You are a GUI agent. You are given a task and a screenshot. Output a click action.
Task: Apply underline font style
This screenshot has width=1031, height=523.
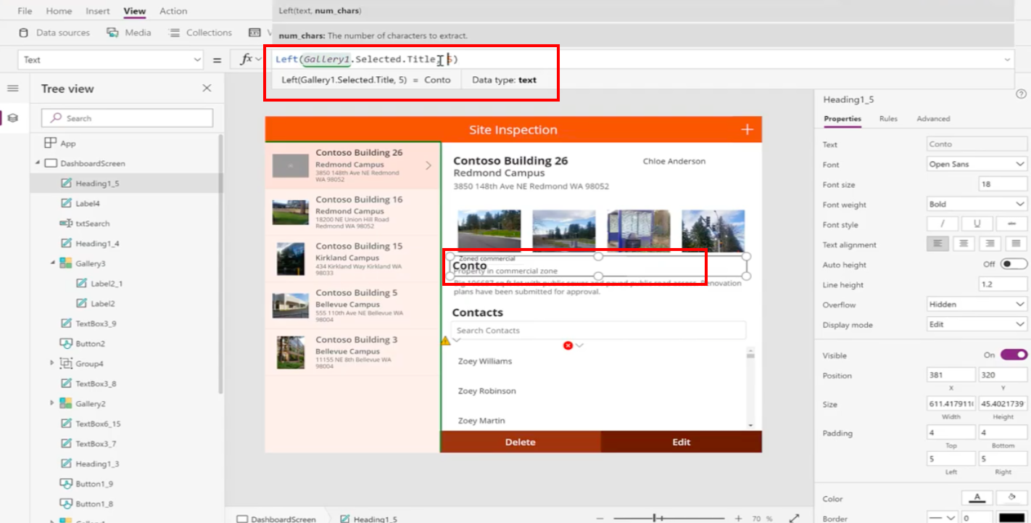click(977, 224)
